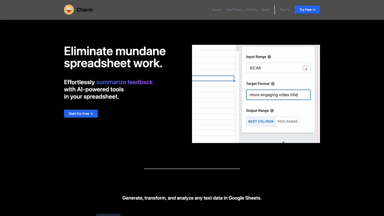Click the range selector icon in Input Range
The width and height of the screenshot is (384, 216).
pos(305,68)
